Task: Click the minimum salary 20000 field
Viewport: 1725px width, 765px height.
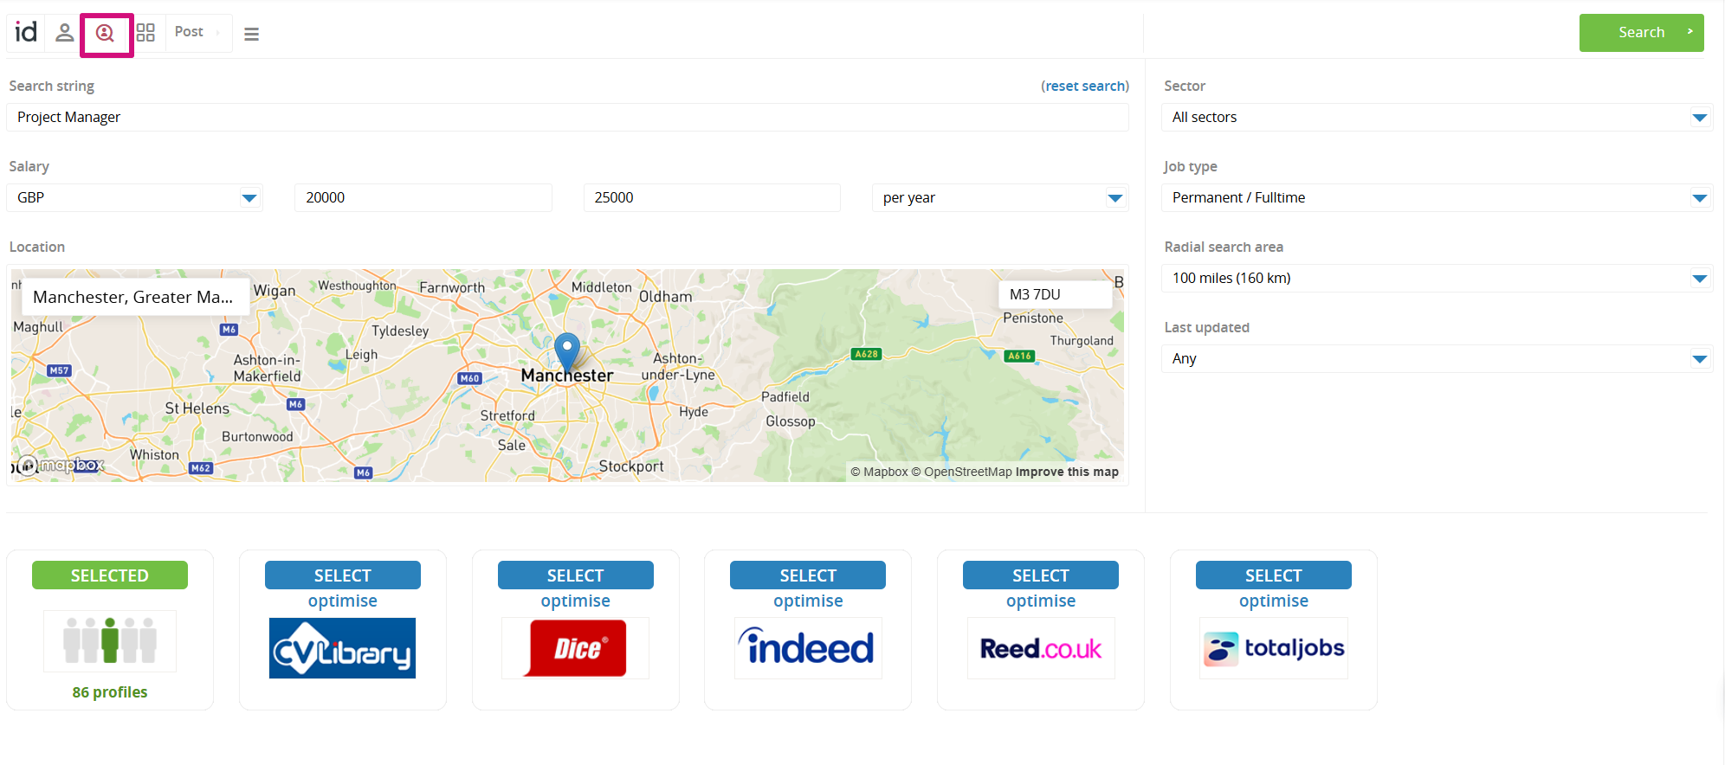Action: coord(423,198)
